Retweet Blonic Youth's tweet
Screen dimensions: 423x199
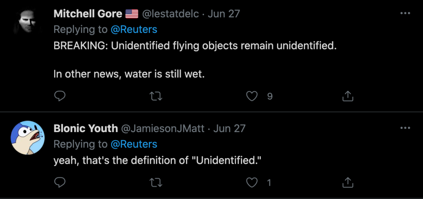pos(156,182)
